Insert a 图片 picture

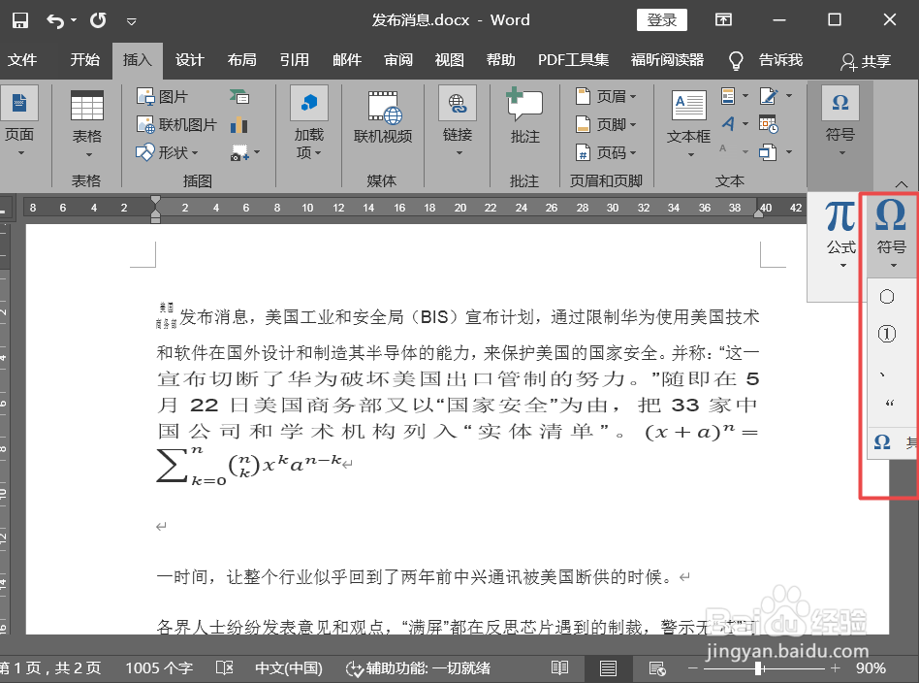pos(162,96)
